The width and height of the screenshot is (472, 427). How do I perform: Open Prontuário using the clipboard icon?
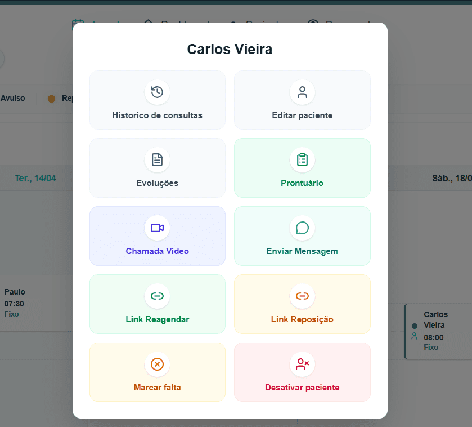pyautogui.click(x=302, y=160)
